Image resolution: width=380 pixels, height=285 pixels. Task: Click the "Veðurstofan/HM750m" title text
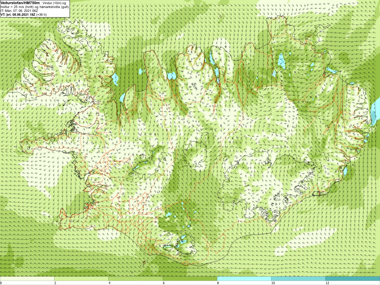[20, 3]
